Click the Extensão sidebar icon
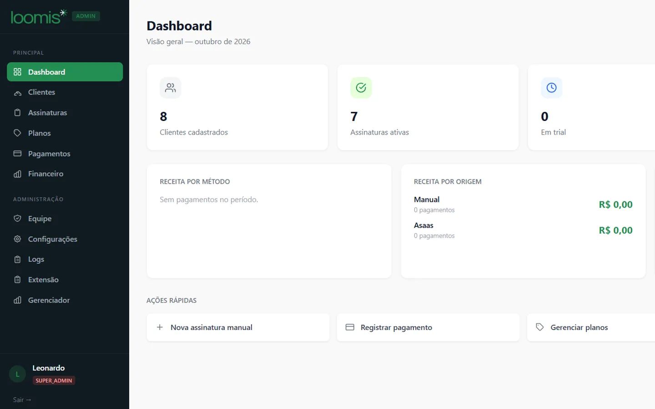 (17, 279)
